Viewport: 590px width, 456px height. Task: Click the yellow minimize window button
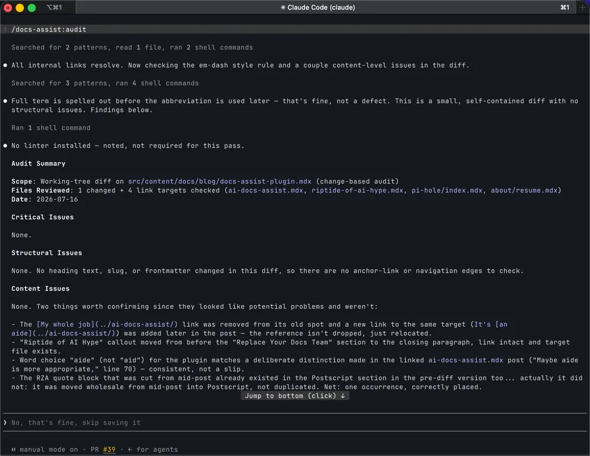tap(20, 8)
